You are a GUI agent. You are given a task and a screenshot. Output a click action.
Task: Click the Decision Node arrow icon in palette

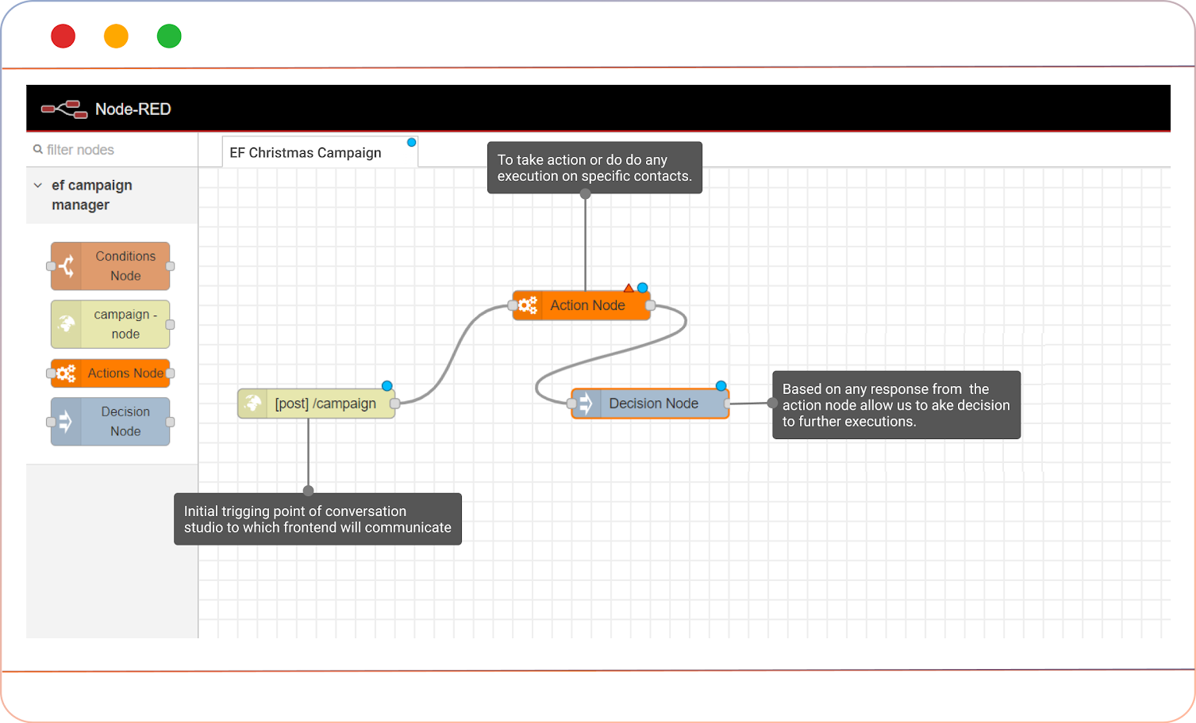pyautogui.click(x=66, y=422)
